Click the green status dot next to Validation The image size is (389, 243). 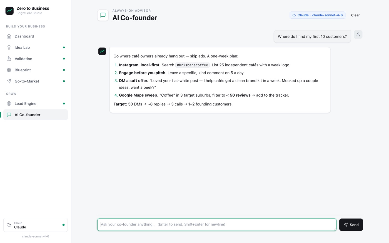click(64, 59)
